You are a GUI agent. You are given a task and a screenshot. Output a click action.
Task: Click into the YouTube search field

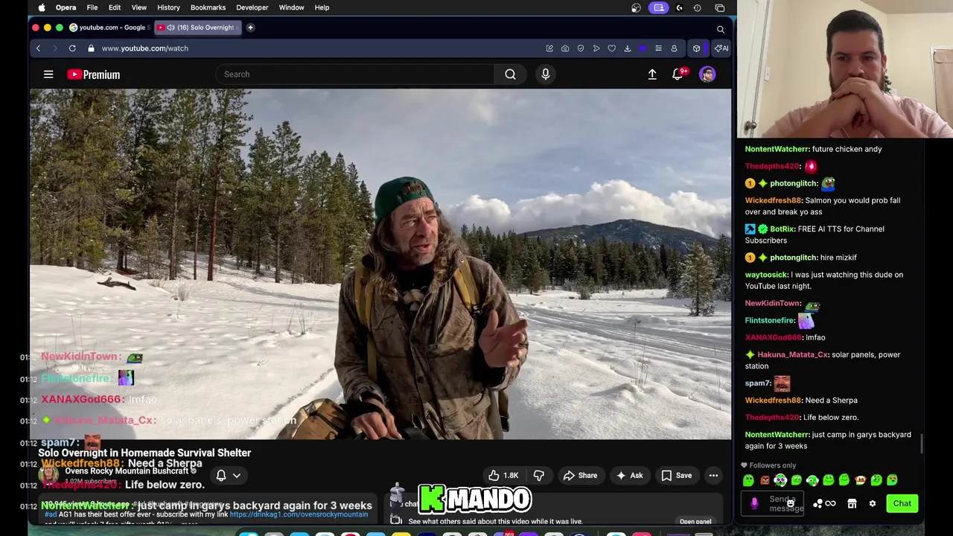click(x=354, y=74)
